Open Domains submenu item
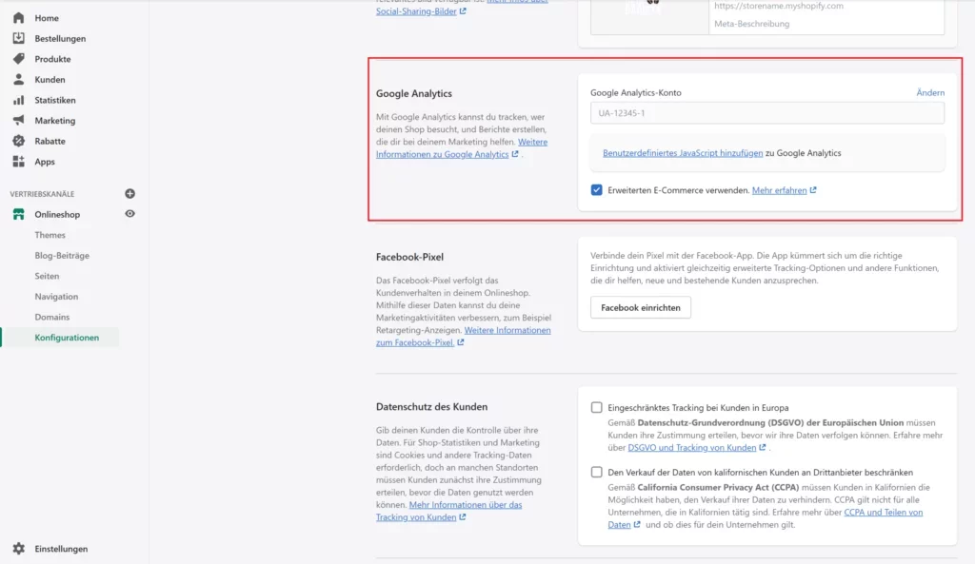 pyautogui.click(x=52, y=317)
